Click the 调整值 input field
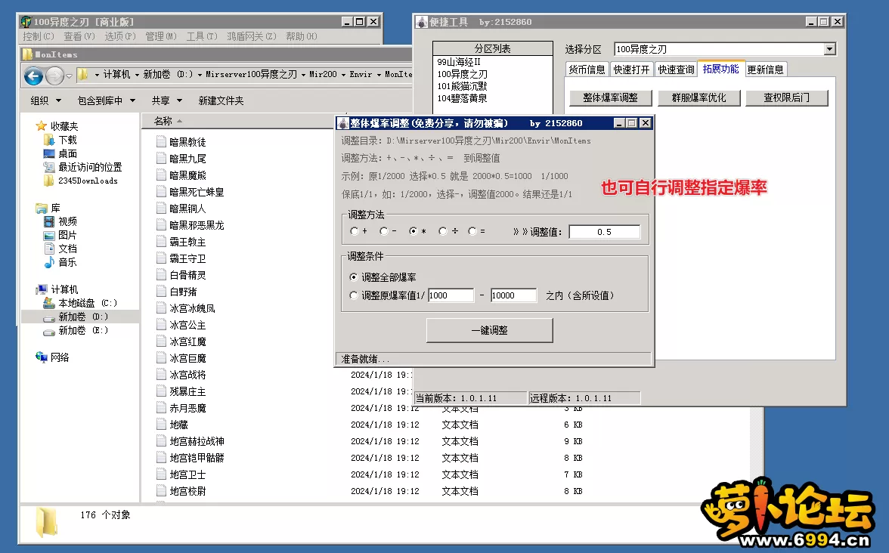889x553 pixels. [x=605, y=232]
